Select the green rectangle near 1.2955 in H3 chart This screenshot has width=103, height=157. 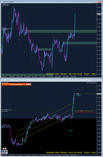[x=80, y=43]
